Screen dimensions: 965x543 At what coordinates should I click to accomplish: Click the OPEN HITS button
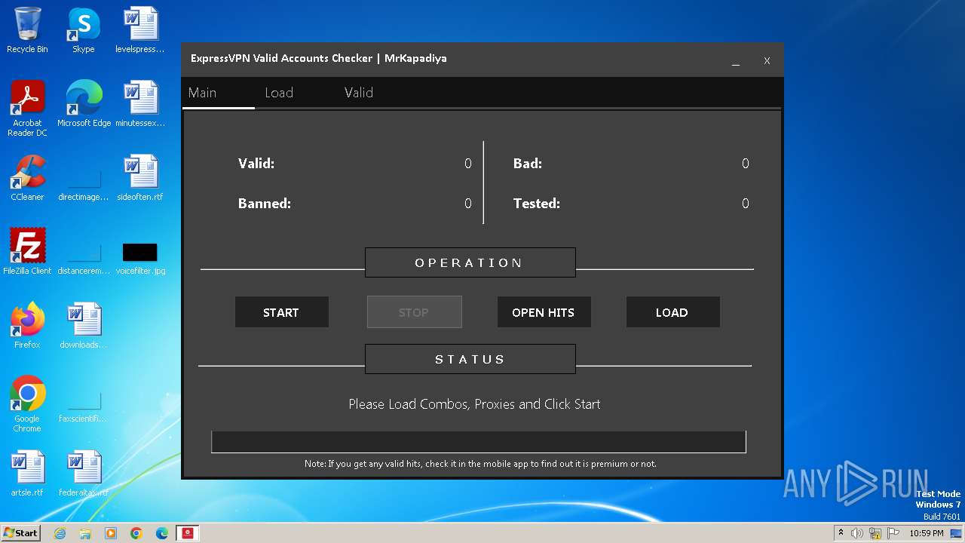click(x=544, y=312)
